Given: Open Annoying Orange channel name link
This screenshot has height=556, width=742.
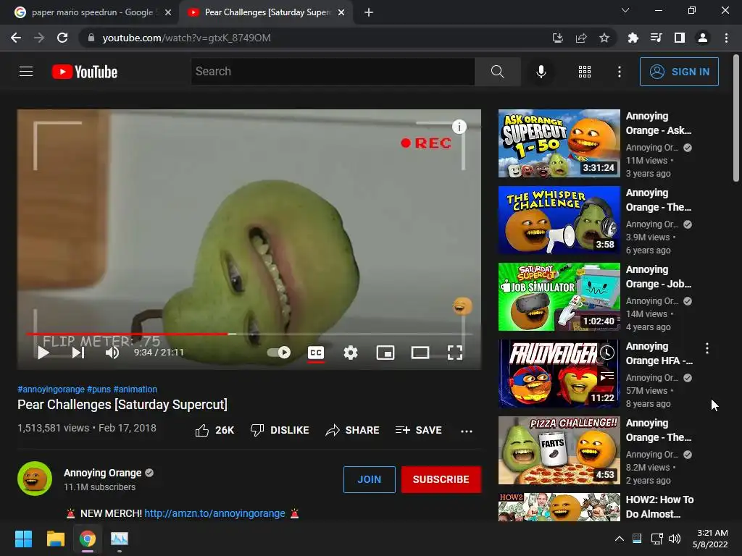Looking at the screenshot, I should [103, 473].
